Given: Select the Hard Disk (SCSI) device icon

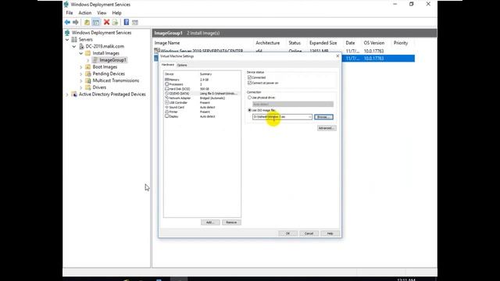Looking at the screenshot, I should [x=166, y=89].
